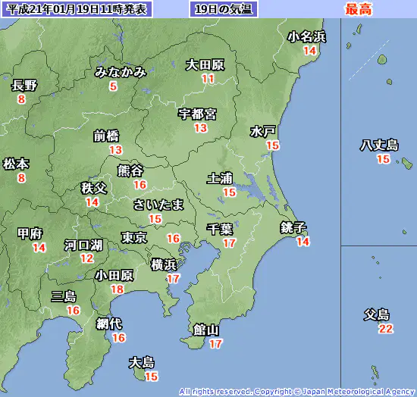This screenshot has width=417, height=397.
Task: Select the 横浜 temperature value 17
Action: coord(173,279)
